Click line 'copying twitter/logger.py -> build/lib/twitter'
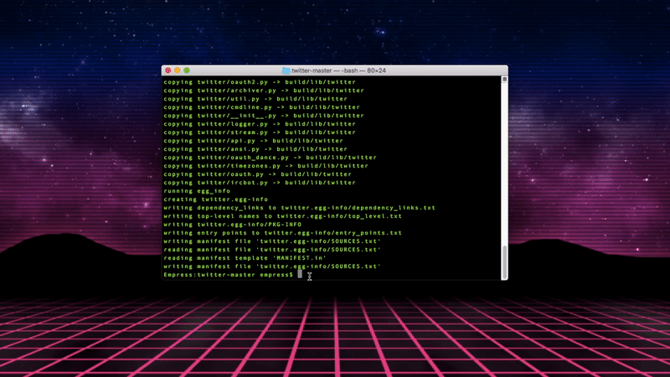This screenshot has width=670, height=377. pyautogui.click(x=260, y=124)
